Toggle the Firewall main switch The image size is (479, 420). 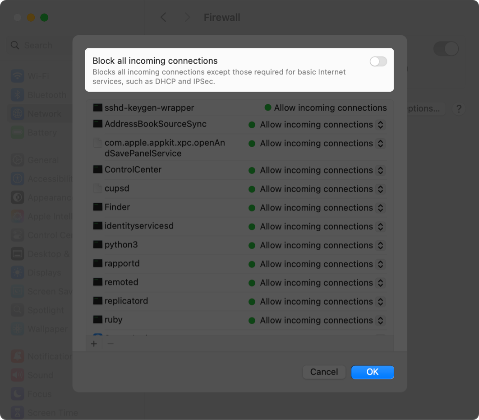point(446,49)
